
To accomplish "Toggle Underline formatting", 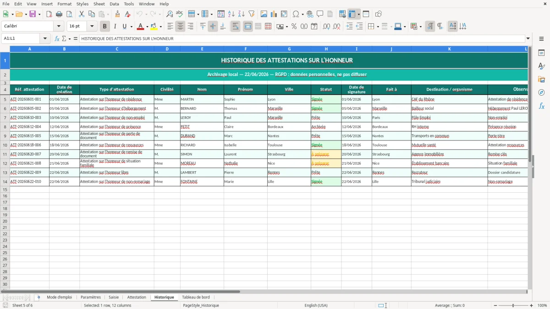I will (x=124, y=27).
